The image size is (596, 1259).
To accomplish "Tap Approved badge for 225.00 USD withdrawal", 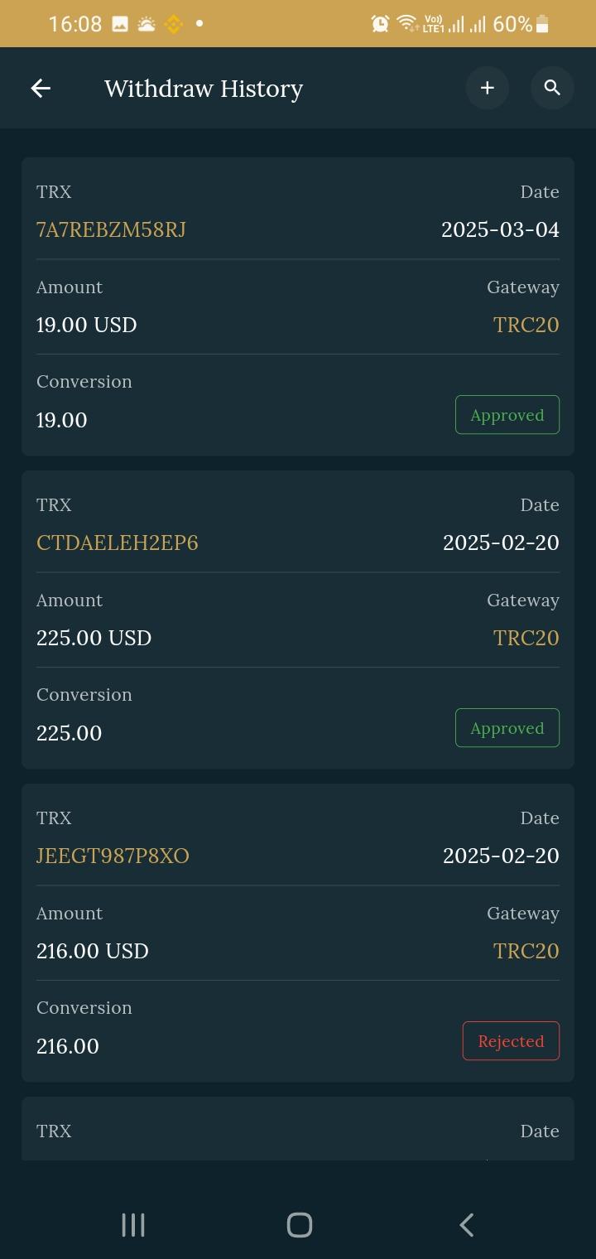I will (507, 728).
